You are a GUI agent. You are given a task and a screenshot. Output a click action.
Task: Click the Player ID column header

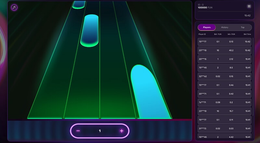[202, 34]
